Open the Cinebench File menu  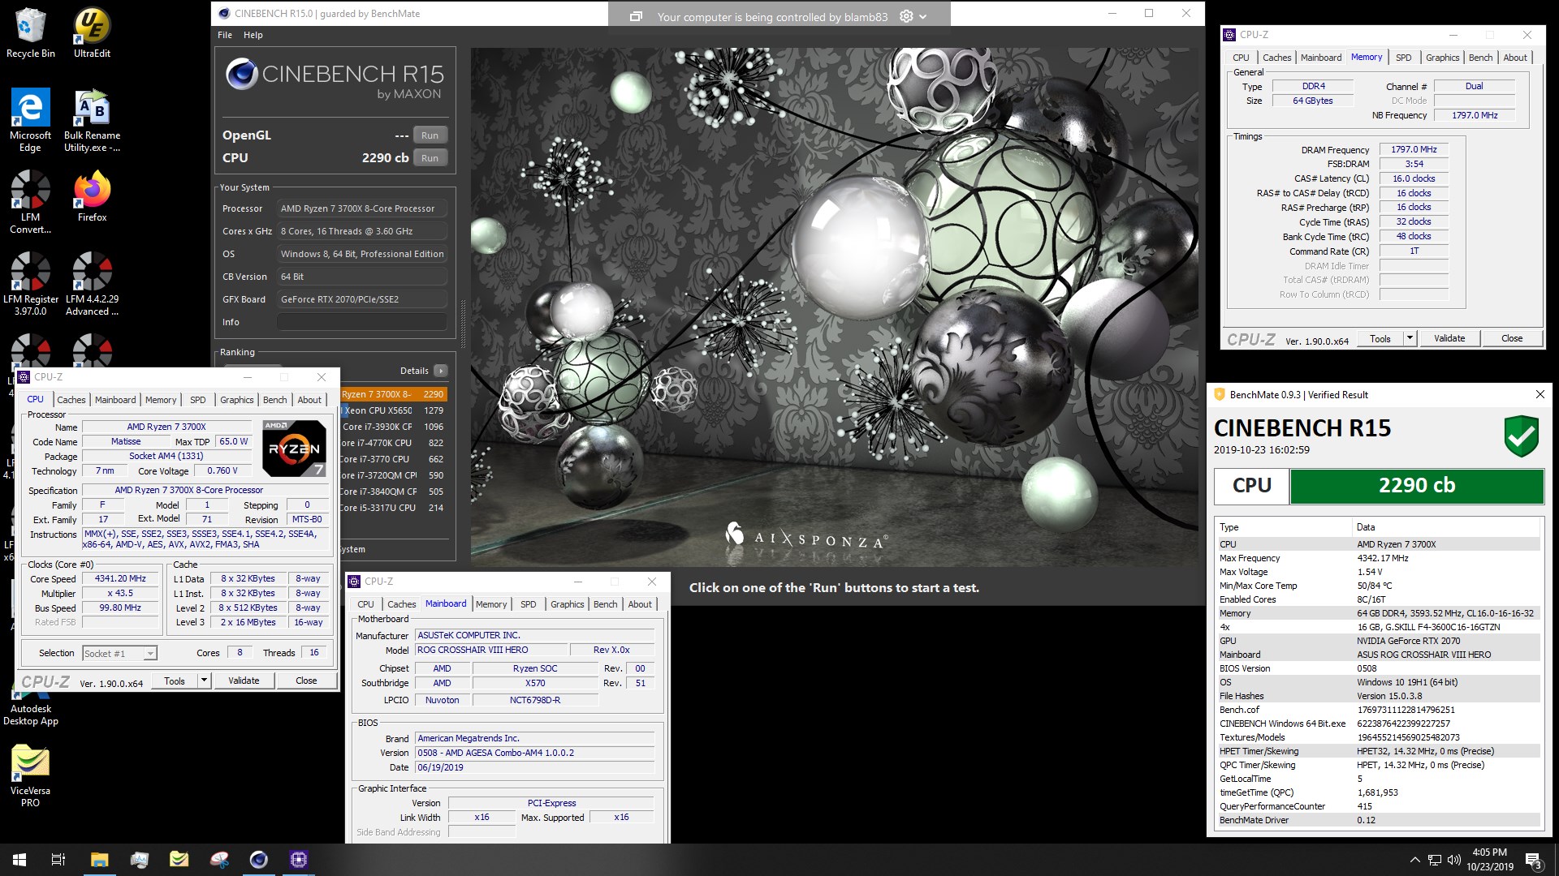click(225, 35)
